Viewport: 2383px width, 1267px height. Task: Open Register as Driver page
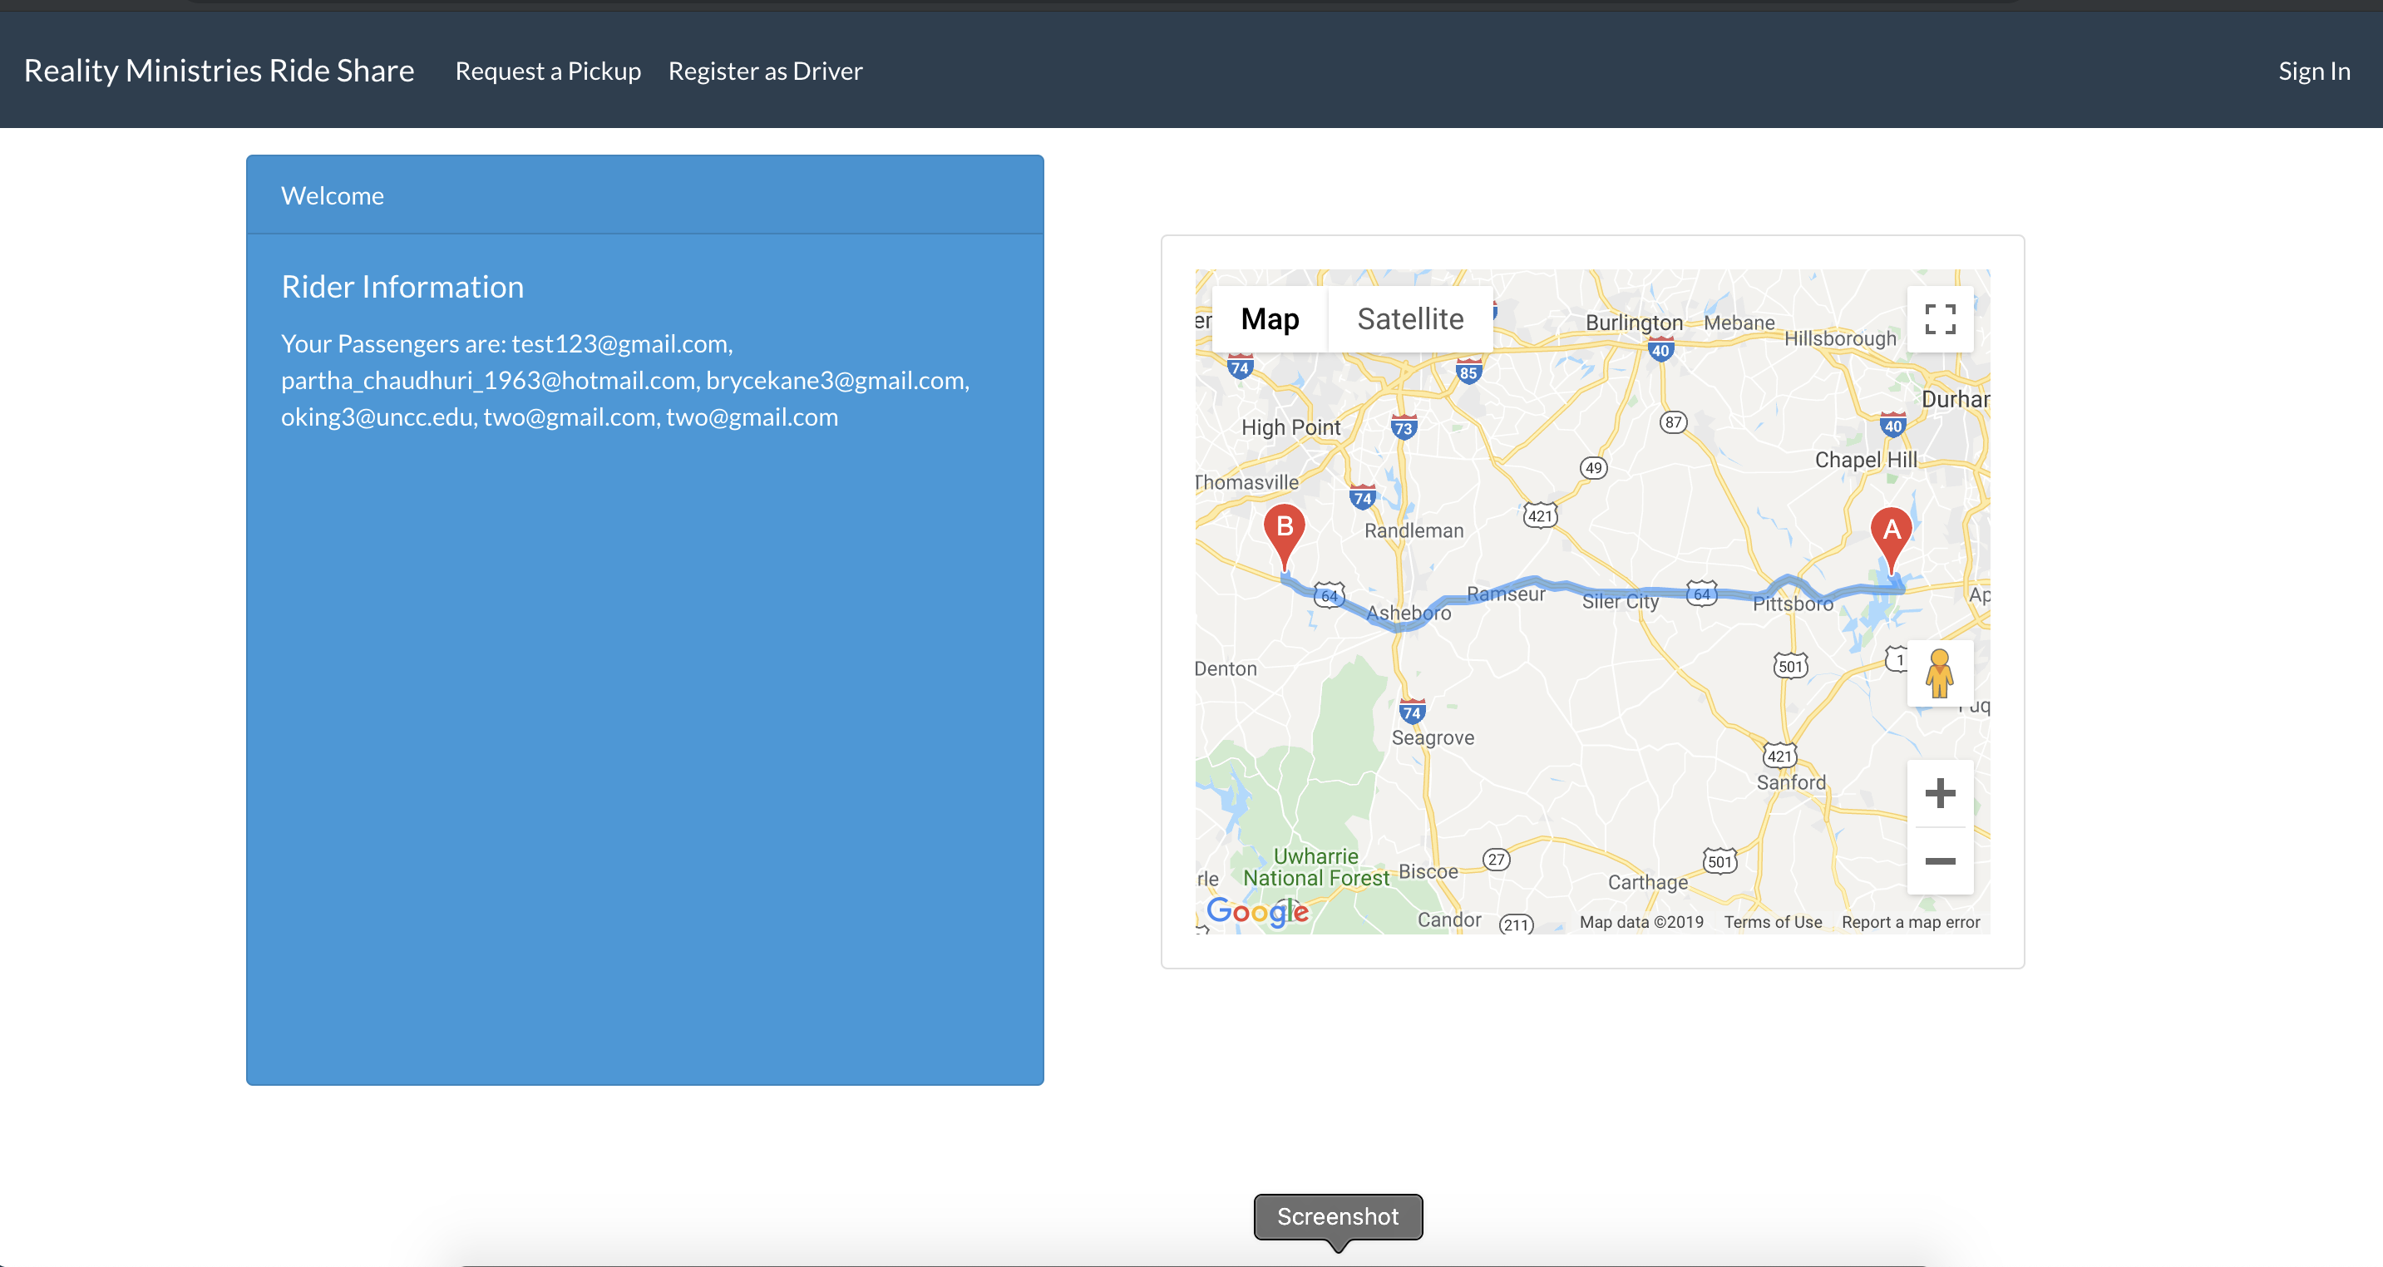[x=765, y=71]
